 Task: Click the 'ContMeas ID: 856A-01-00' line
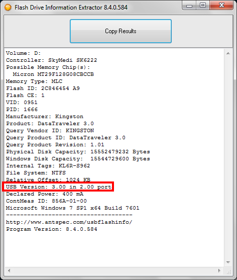pyautogui.click(x=46, y=201)
